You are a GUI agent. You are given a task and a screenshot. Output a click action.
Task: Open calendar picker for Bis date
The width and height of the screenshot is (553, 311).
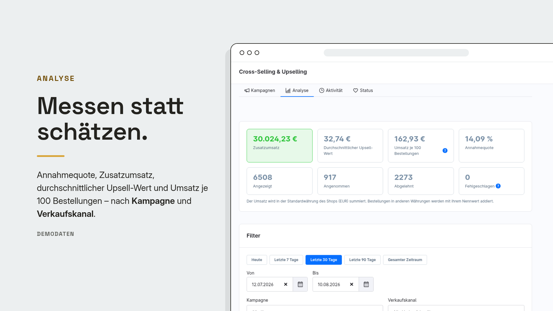(366, 284)
